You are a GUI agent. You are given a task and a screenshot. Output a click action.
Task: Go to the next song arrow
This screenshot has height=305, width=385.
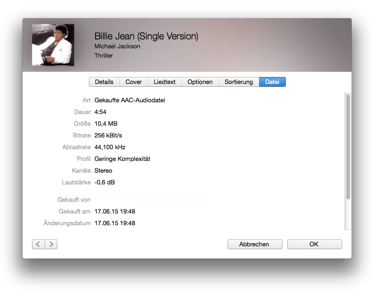pos(51,244)
